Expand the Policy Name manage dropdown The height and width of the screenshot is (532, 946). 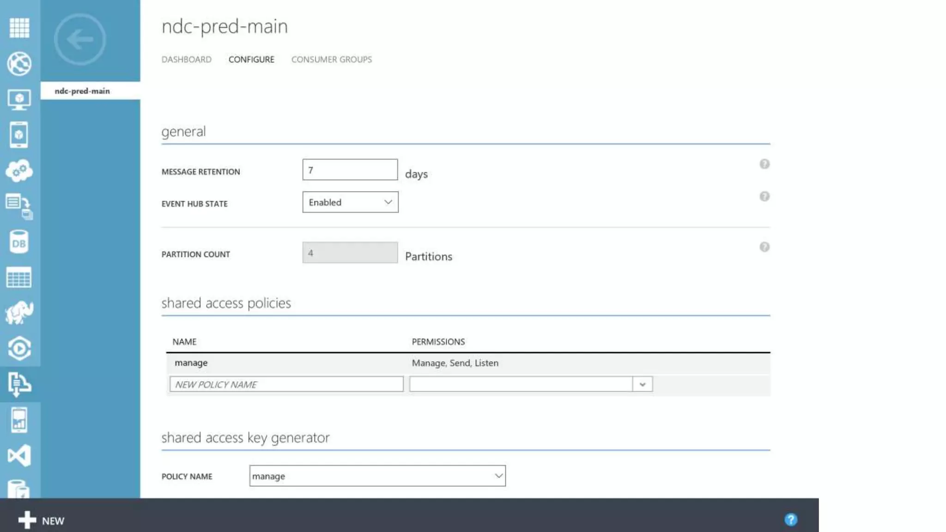[377, 476]
